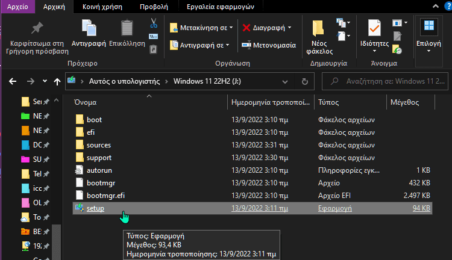
Task: Expand the Ιδιότητες dropdown arrow
Action: pos(374,51)
